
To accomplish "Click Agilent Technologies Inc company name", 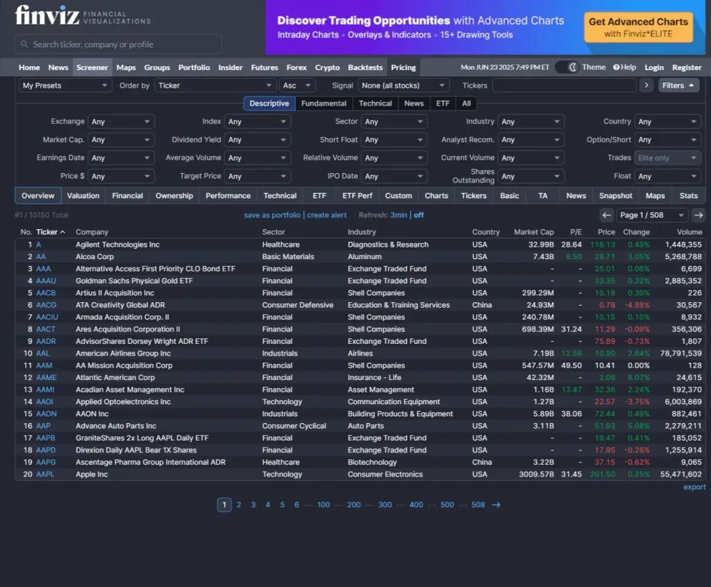I will [x=117, y=245].
